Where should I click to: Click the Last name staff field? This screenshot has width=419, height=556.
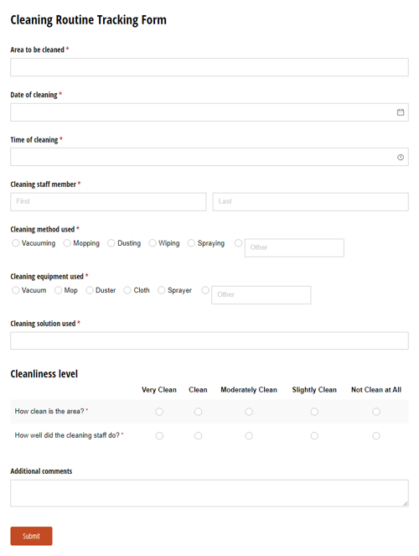311,202
